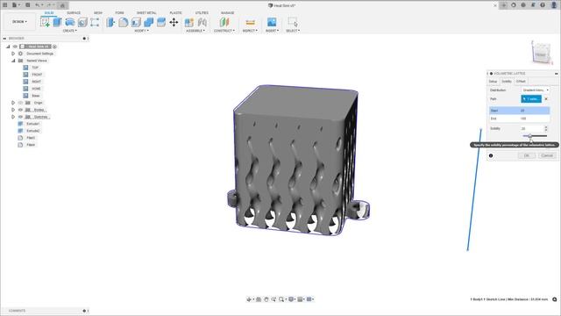Select the Measure tool in Inspect
The image size is (561, 316).
pos(250,22)
